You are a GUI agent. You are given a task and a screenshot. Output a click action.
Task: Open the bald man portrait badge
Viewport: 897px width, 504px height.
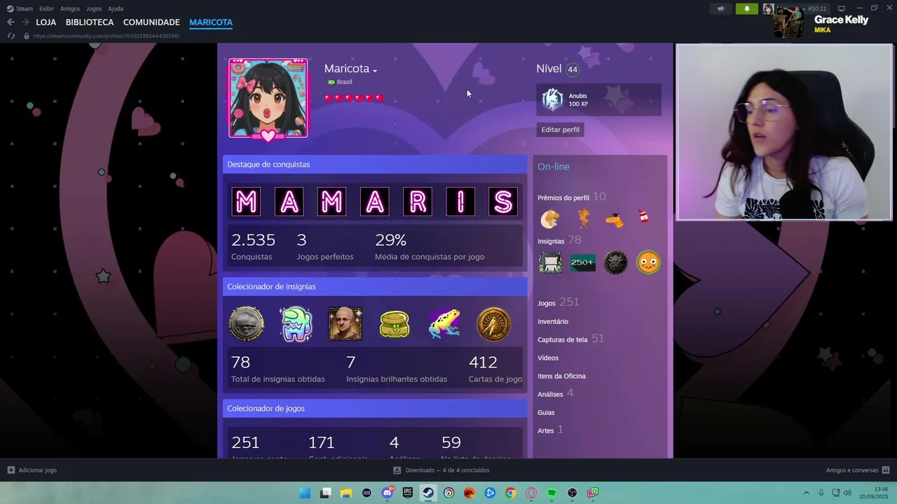pos(345,324)
